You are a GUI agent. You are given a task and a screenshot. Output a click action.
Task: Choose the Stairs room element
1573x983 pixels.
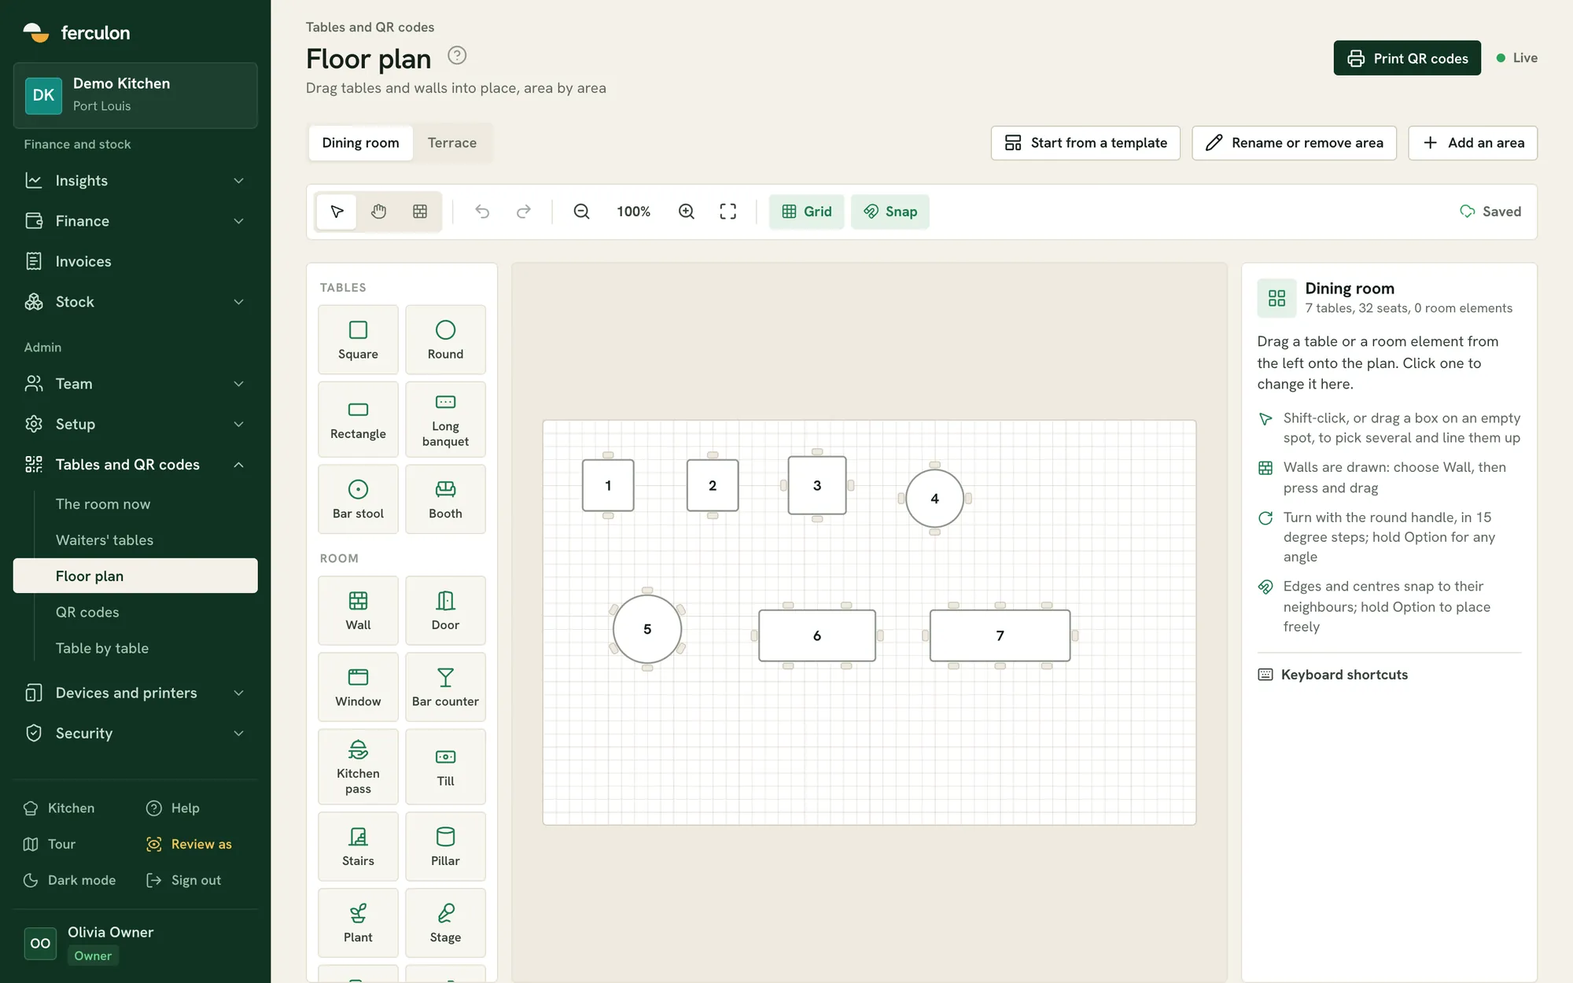coord(358,847)
